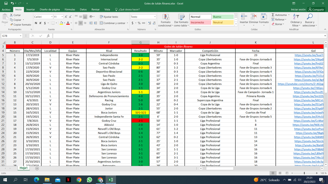328x184 pixels.
Task: Open the Archivo tab
Action: point(6,10)
